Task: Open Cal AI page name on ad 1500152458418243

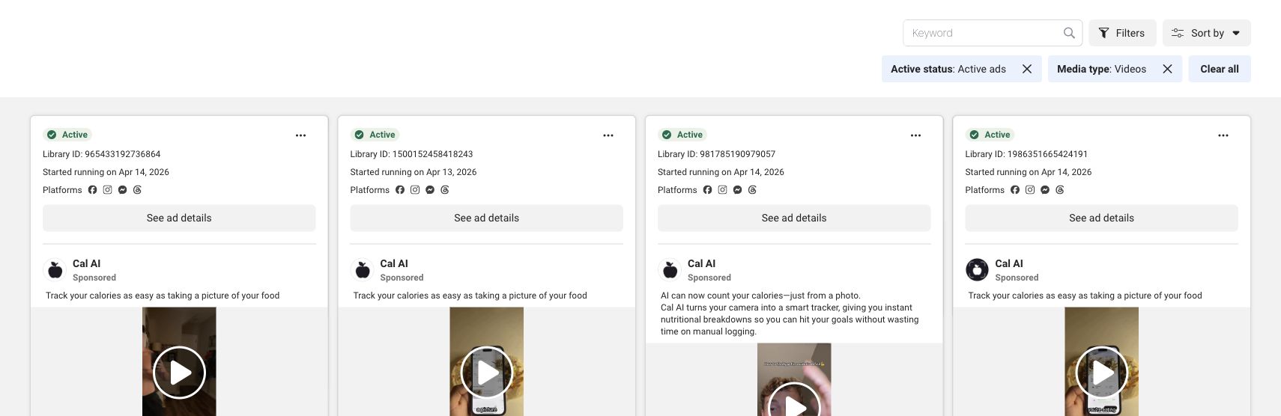Action: coord(394,263)
